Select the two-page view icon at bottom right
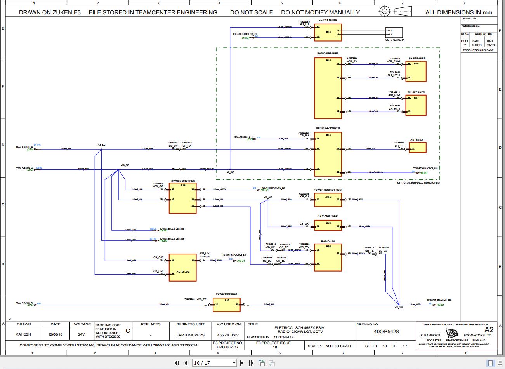This screenshot has width=505, height=369. [500, 363]
